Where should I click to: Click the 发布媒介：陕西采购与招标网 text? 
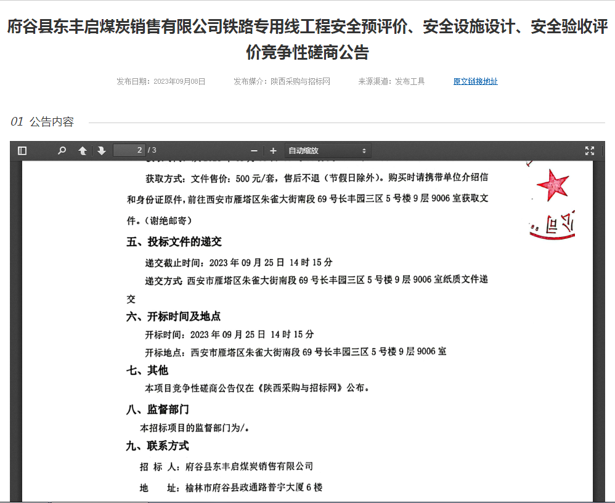pyautogui.click(x=282, y=81)
